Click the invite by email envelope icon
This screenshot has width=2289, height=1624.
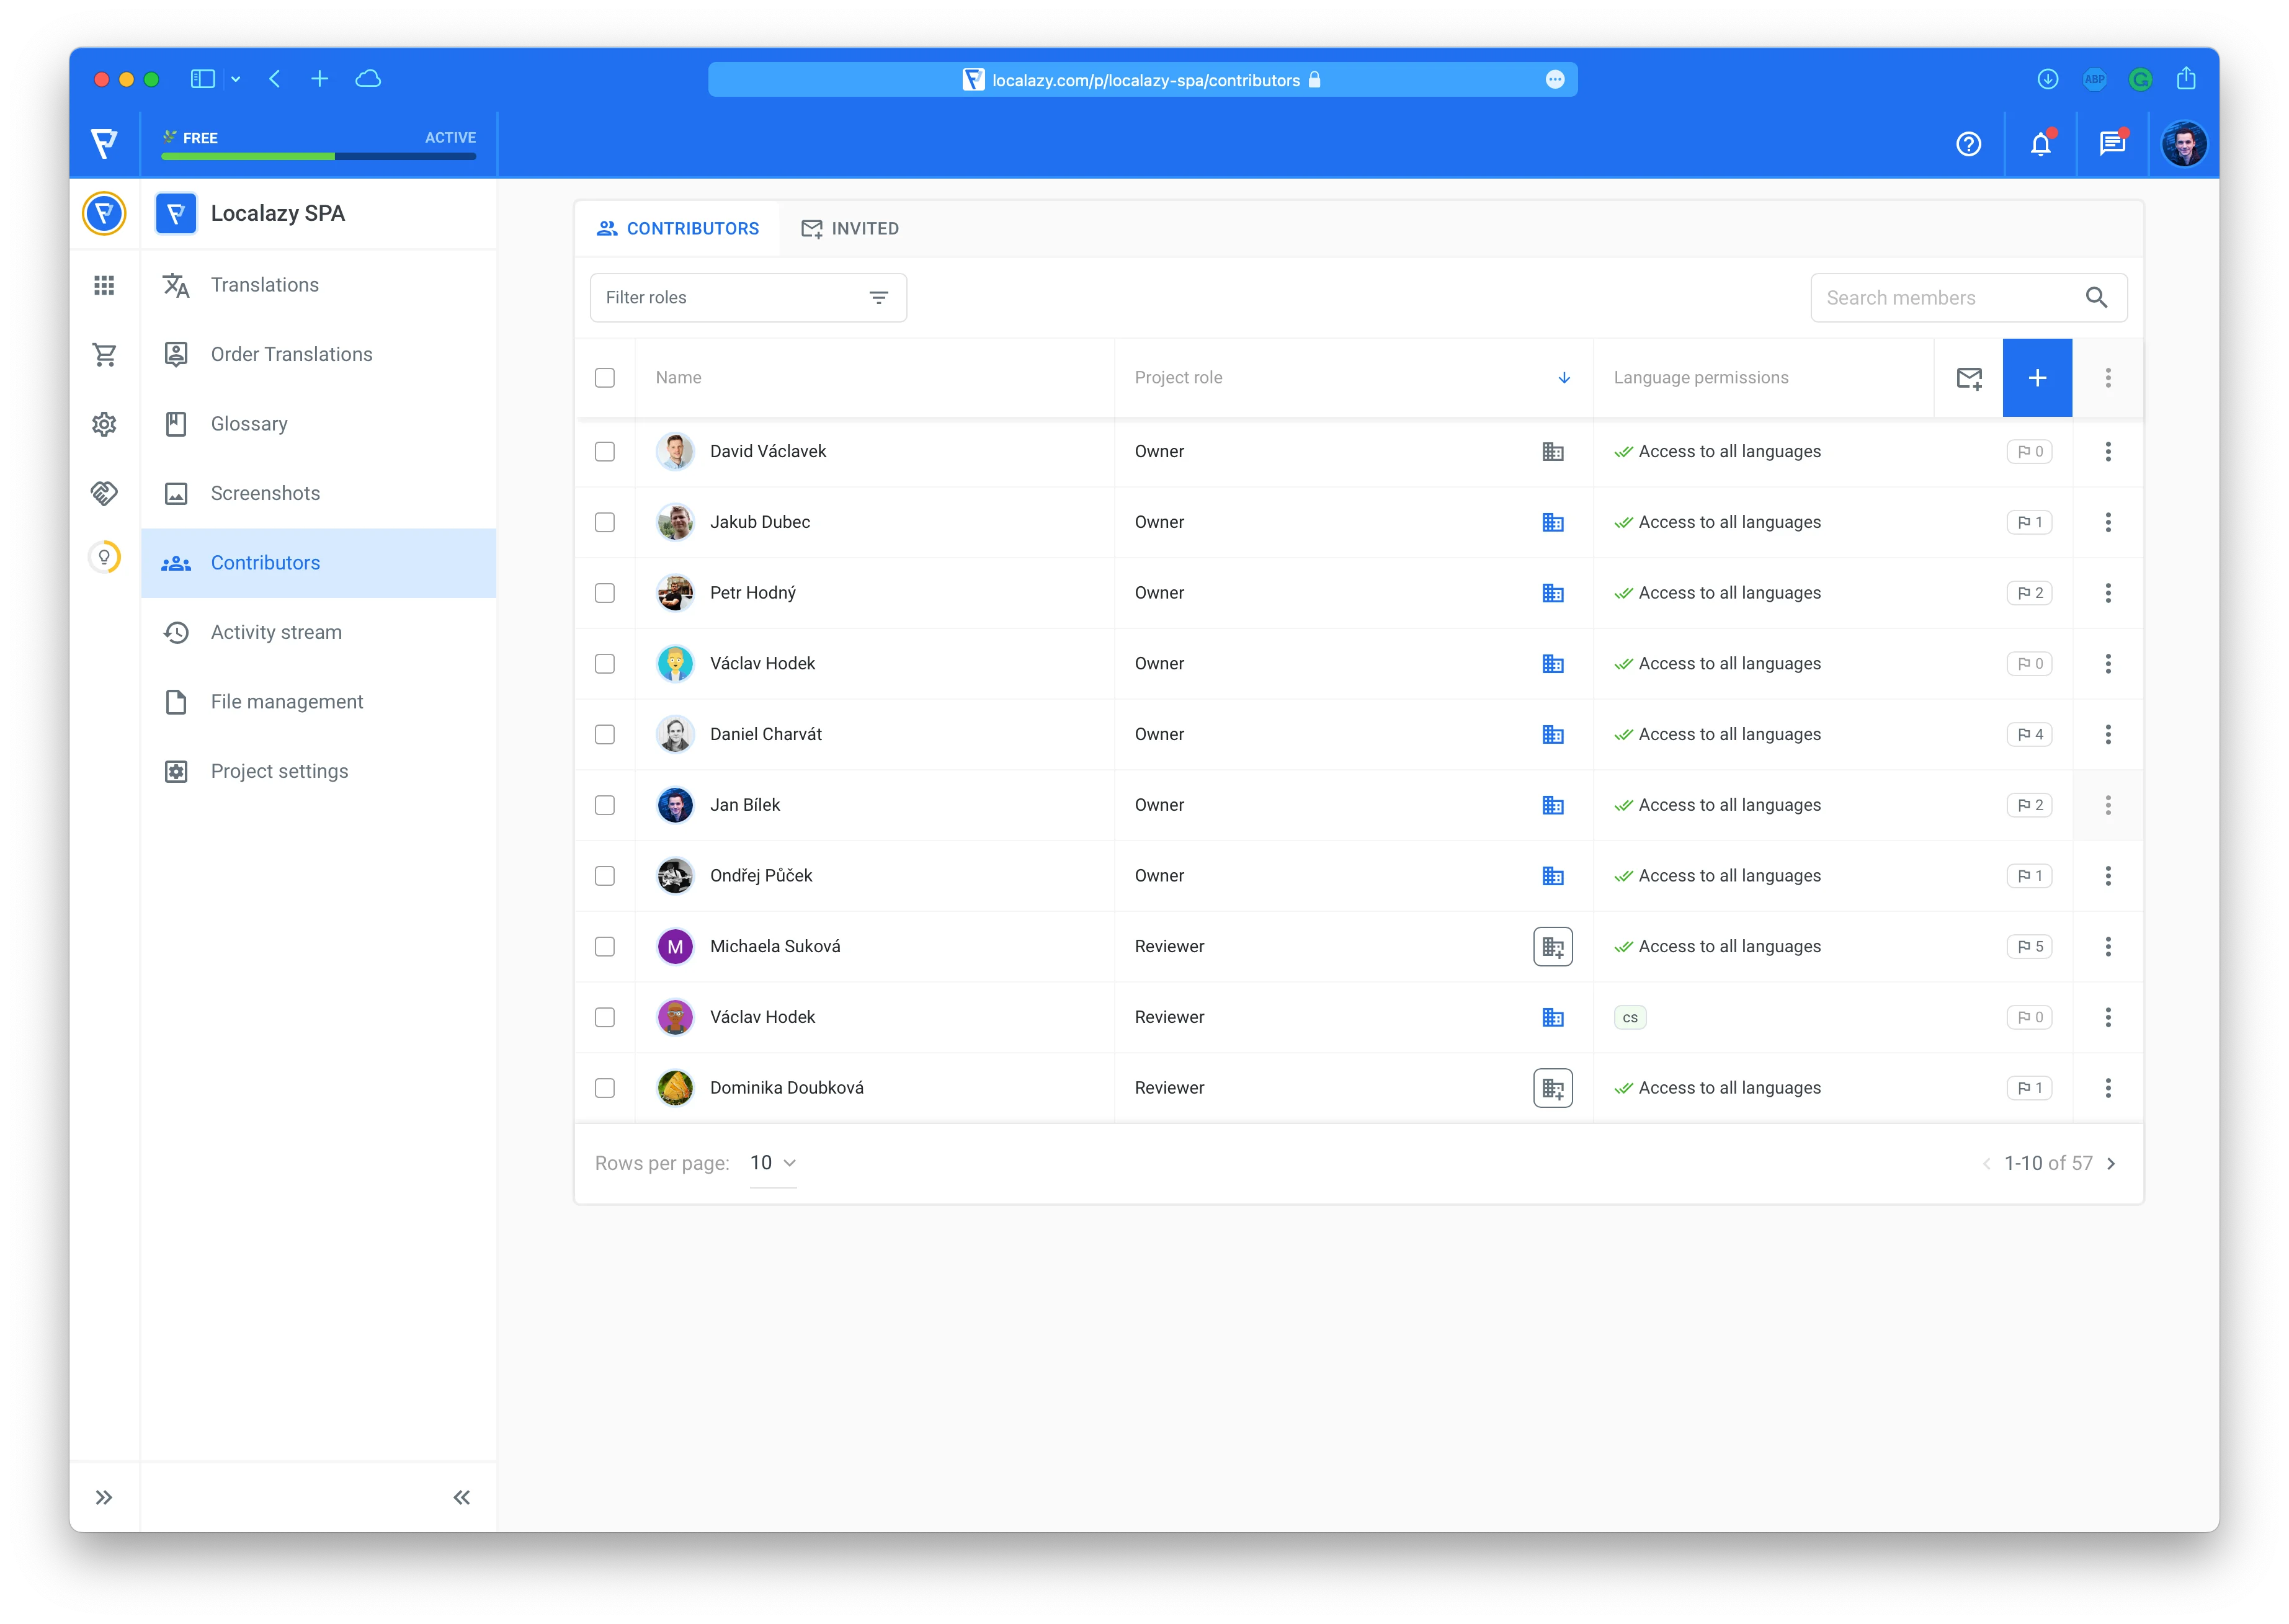click(1968, 378)
